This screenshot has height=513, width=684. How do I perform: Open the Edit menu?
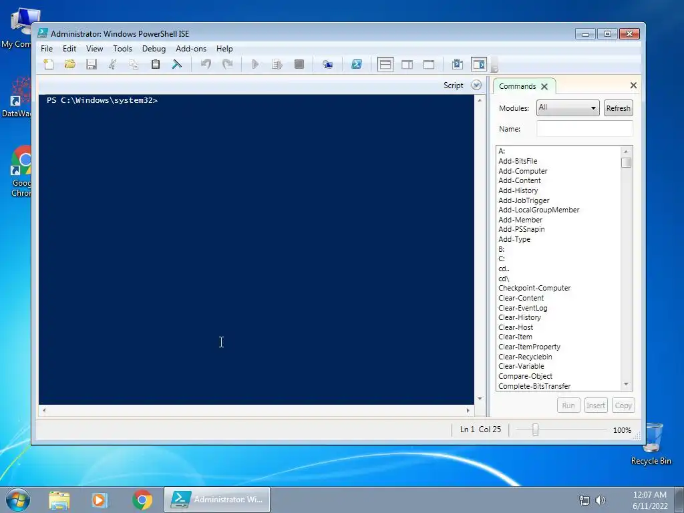(x=69, y=49)
